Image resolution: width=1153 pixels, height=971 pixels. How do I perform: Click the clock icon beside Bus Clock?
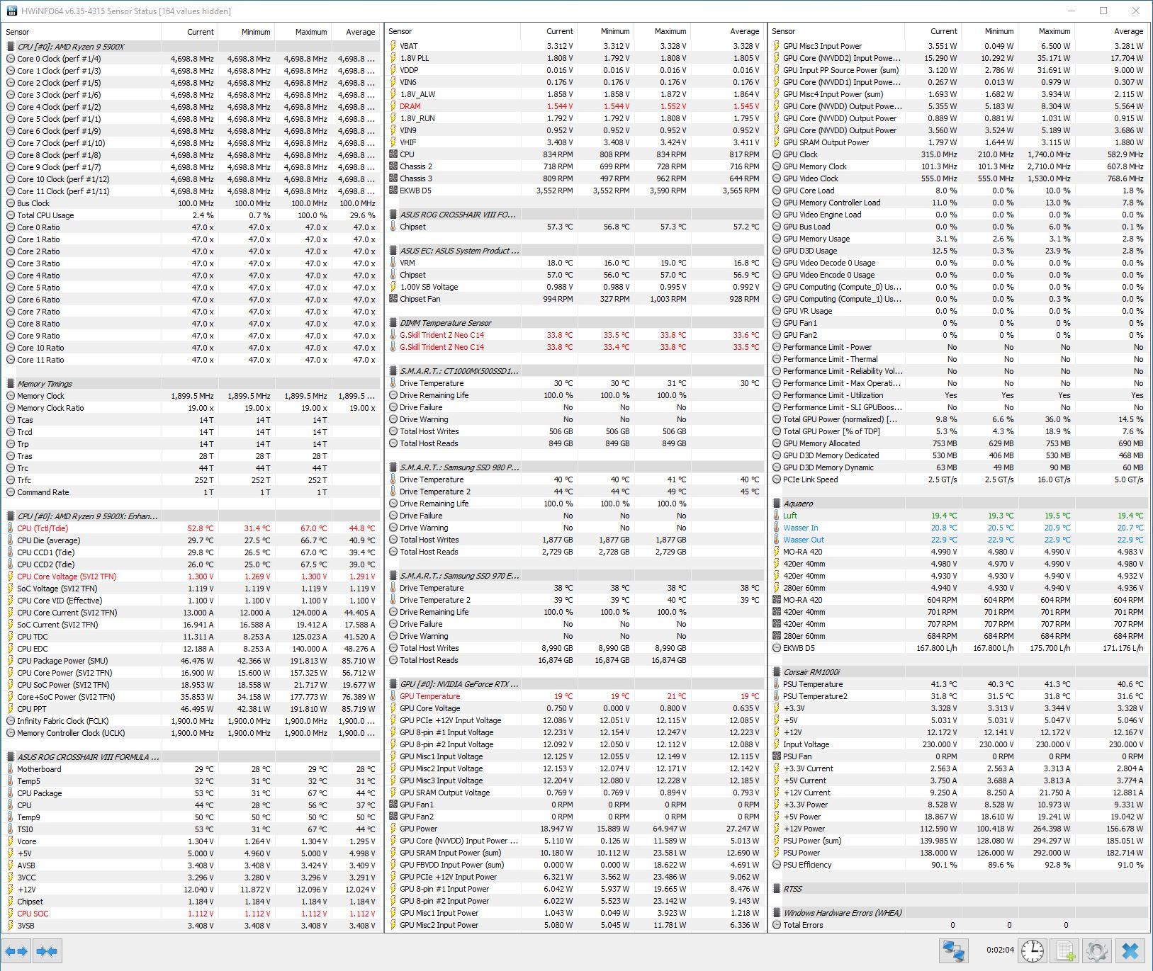(x=11, y=203)
